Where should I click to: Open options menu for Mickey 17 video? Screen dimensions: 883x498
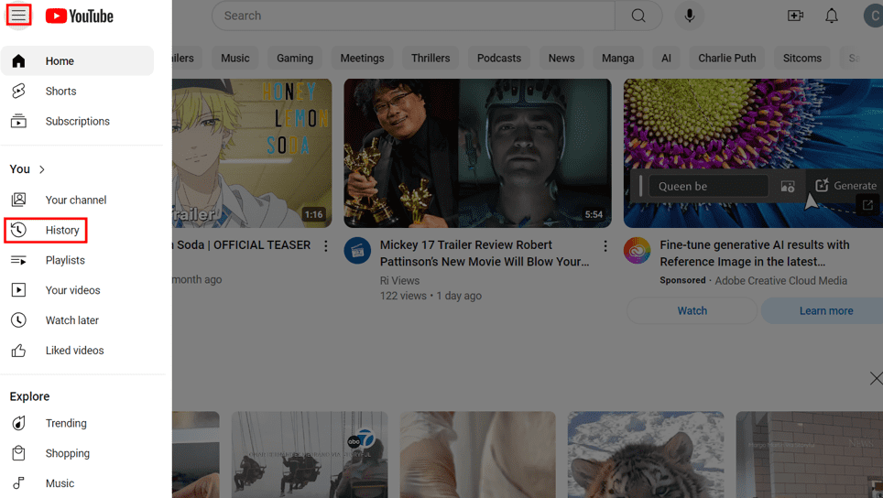(x=605, y=246)
